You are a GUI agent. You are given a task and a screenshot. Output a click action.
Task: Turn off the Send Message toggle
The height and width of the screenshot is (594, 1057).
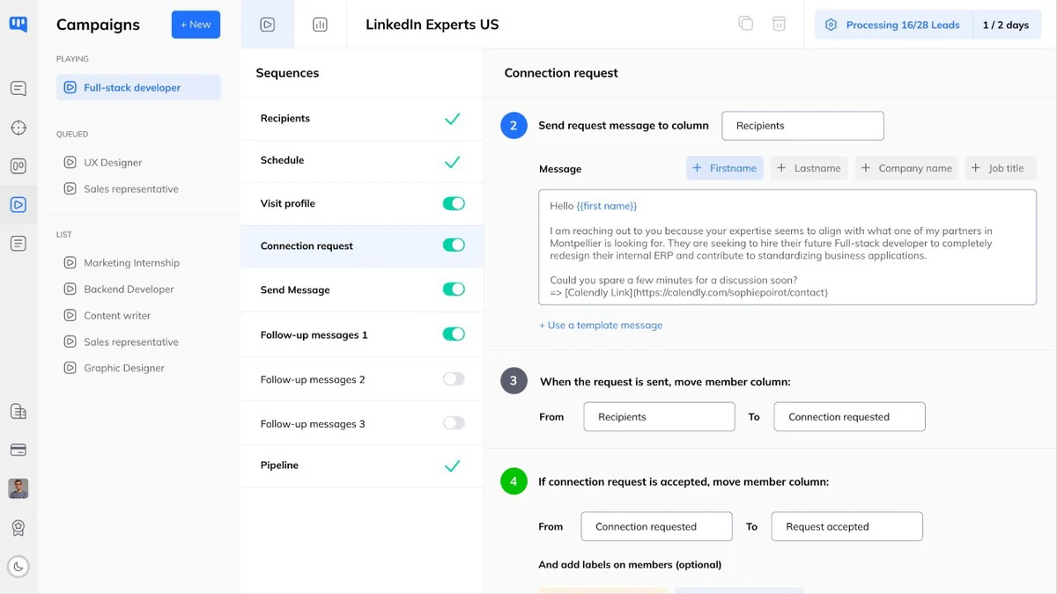pyautogui.click(x=454, y=290)
